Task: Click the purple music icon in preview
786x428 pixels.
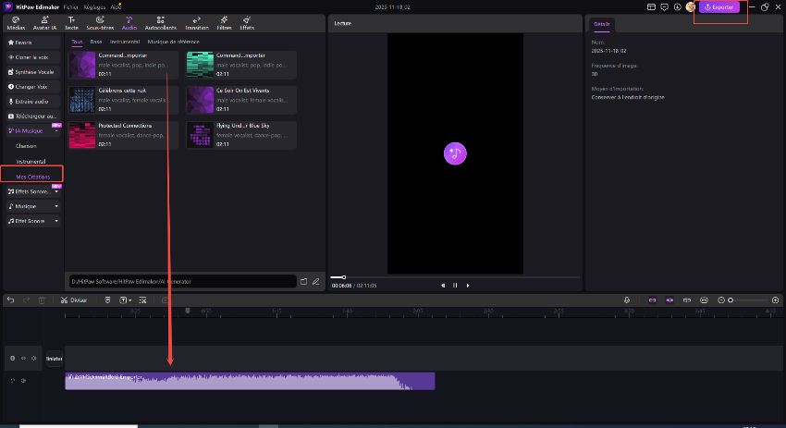Action: click(455, 153)
